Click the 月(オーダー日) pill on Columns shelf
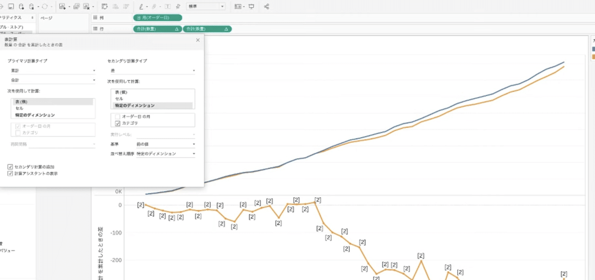The width and height of the screenshot is (595, 280). coord(158,17)
